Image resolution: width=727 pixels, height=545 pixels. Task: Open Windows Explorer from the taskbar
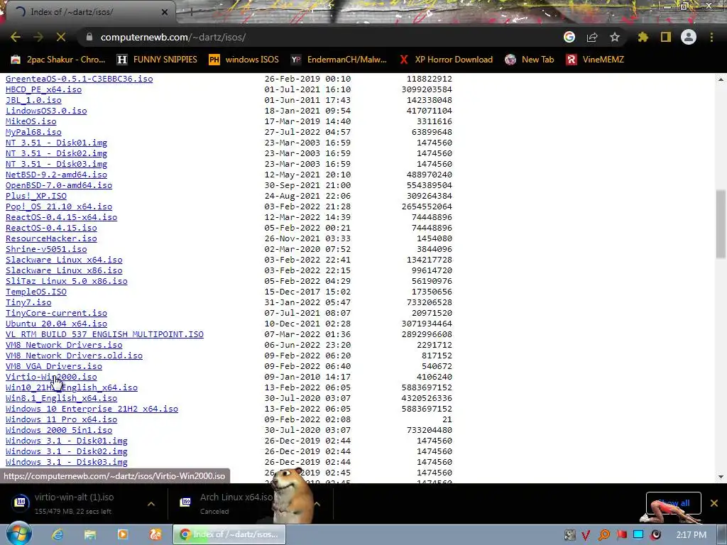[x=90, y=534]
